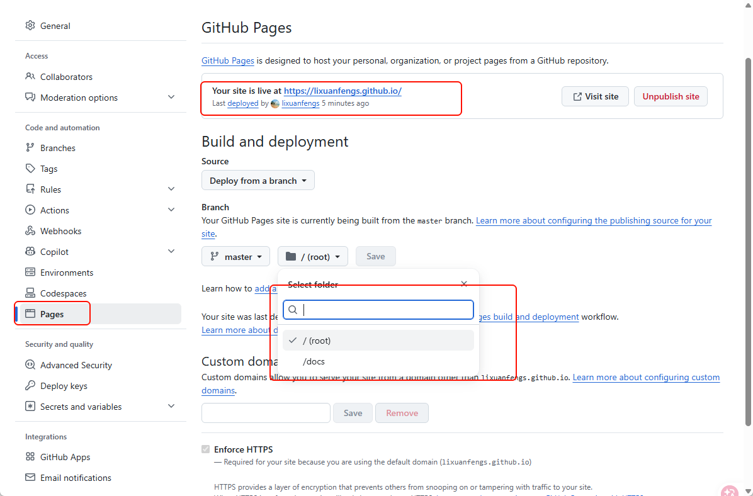Click the Moderation options comment icon
This screenshot has width=753, height=496.
tap(30, 97)
